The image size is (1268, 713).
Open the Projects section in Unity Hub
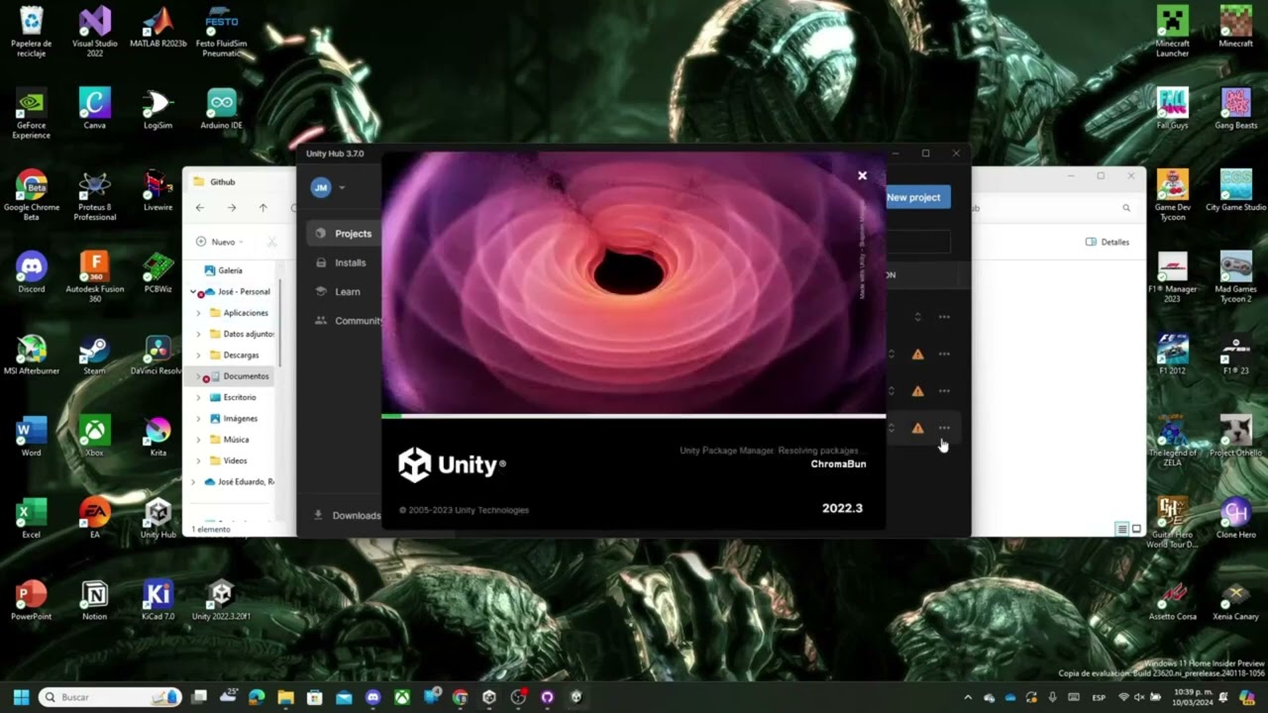pos(344,234)
